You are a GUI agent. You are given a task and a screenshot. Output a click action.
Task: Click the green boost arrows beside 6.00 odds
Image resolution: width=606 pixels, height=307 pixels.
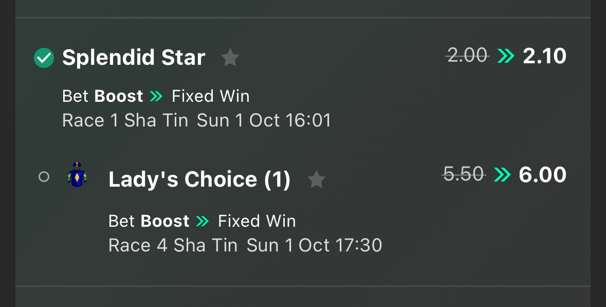(502, 175)
